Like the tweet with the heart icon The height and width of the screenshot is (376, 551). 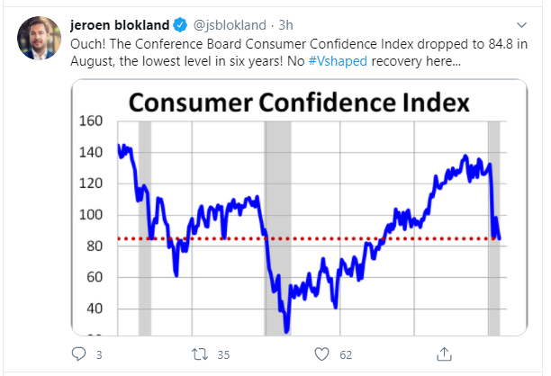(x=321, y=354)
